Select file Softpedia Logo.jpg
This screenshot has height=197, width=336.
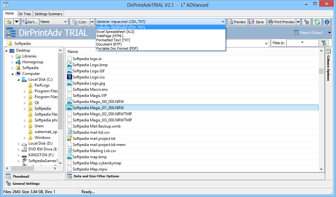[x=89, y=83]
